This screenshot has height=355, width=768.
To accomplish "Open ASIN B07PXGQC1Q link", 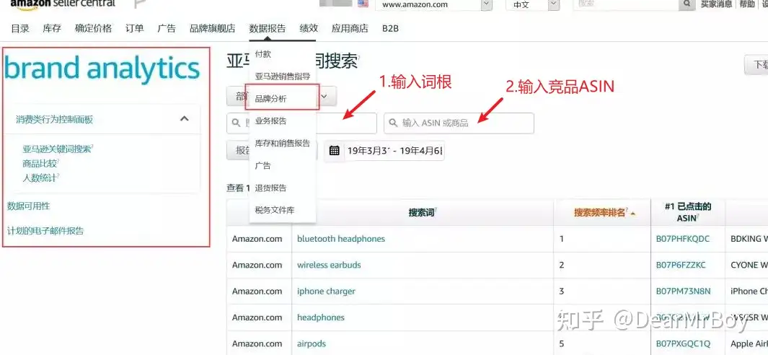I will coord(683,343).
